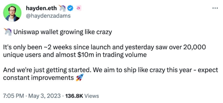Click the "constant improvements" text
The image size is (223, 103).
(38, 78)
